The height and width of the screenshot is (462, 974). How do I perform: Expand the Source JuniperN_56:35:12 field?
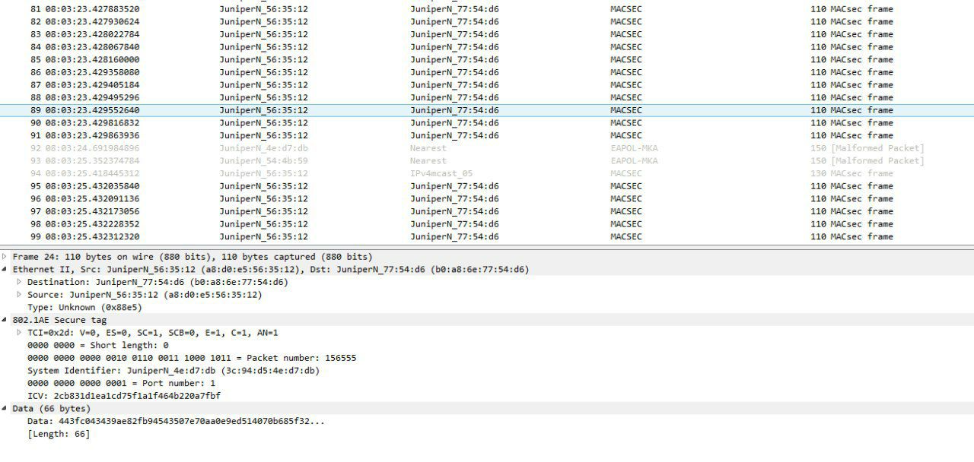click(20, 295)
